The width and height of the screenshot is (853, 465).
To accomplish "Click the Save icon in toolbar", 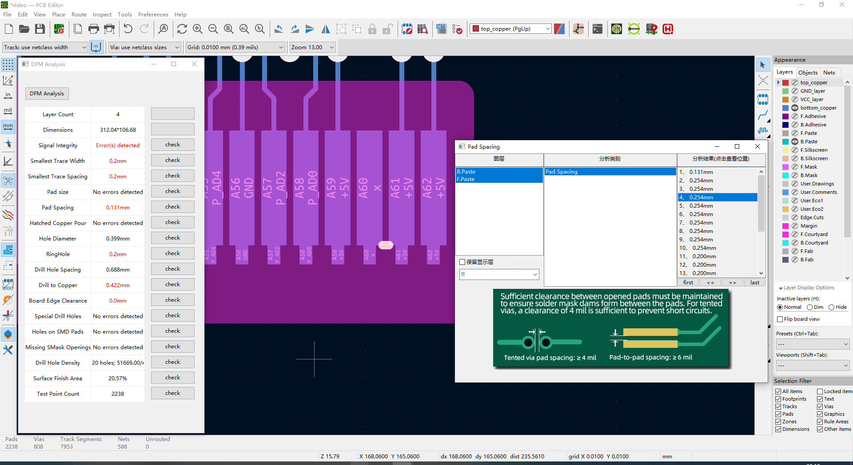I will click(x=40, y=29).
